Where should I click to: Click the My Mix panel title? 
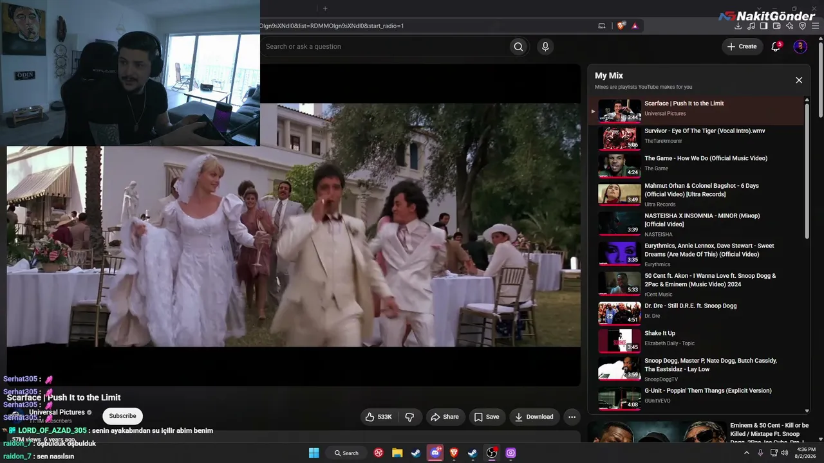[x=609, y=75]
